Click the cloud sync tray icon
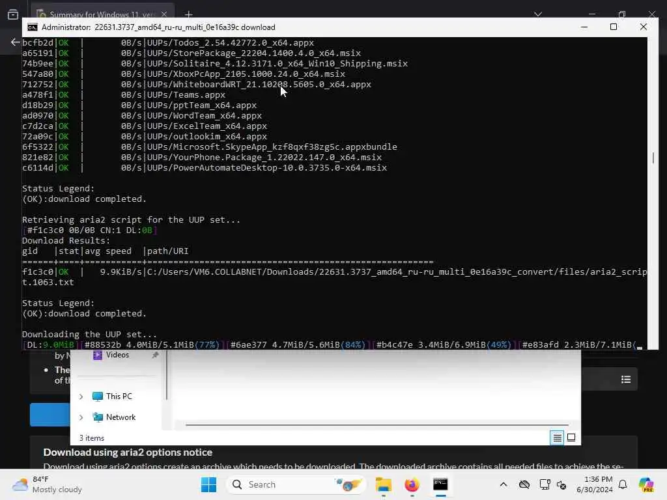Image resolution: width=667 pixels, height=500 pixels. [524, 484]
